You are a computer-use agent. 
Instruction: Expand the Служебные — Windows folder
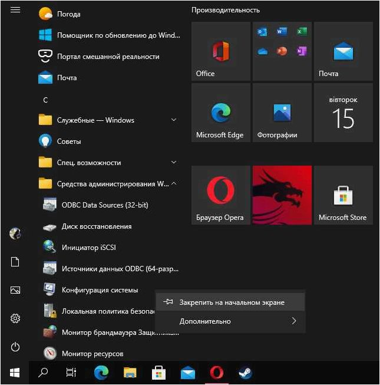click(108, 120)
